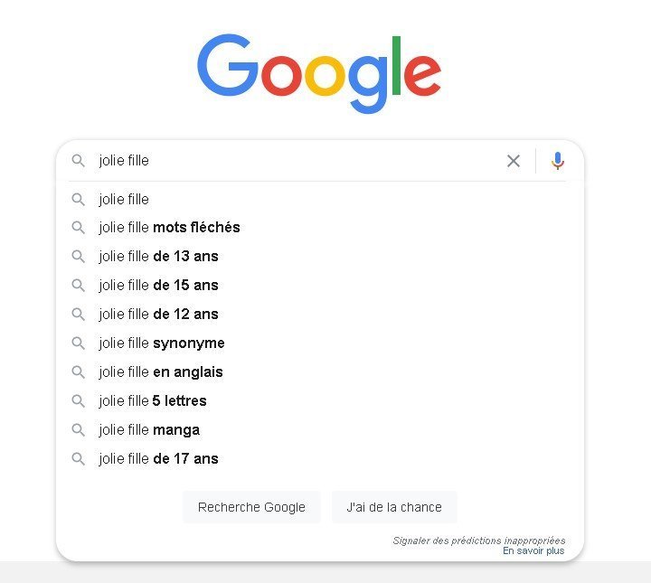Select the "jolie fille en anglais" suggestion
The height and width of the screenshot is (583, 651).
pos(161,372)
